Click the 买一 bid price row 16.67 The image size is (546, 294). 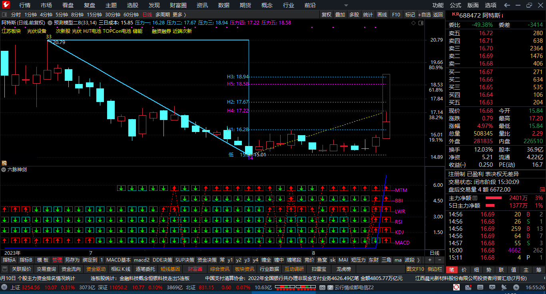[495, 72]
